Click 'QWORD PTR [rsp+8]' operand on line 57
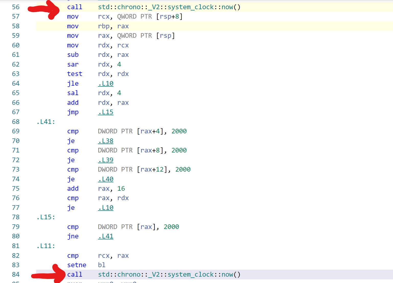The height and width of the screenshot is (283, 393). coord(150,17)
